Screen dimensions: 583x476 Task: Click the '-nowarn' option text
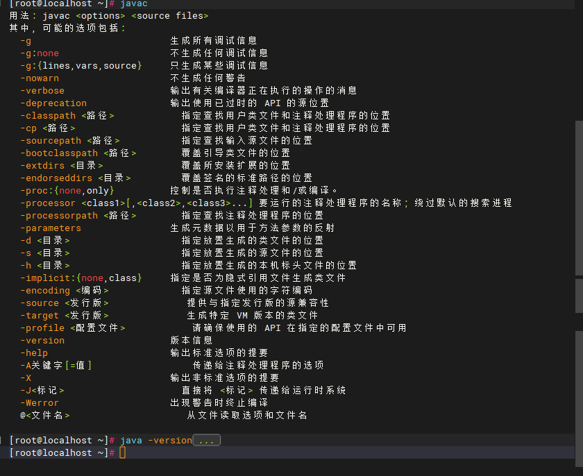tap(40, 78)
